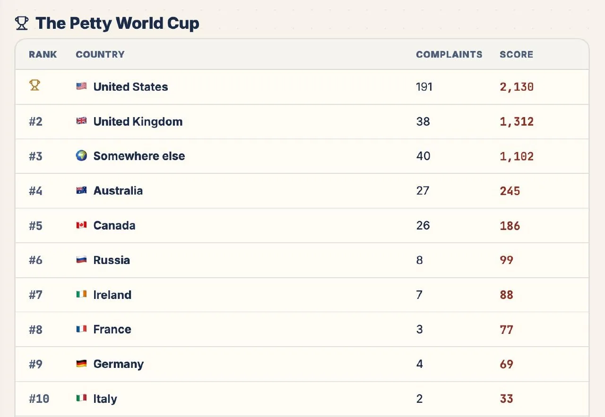Click the 2,130 score value
Viewport: 605px width, 417px height.
[517, 87]
